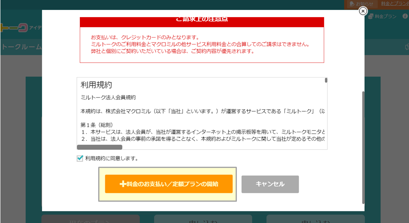This screenshot has height=223, width=409.
Task: Click the 利用規約 heading in terms box
Action: coord(96,85)
